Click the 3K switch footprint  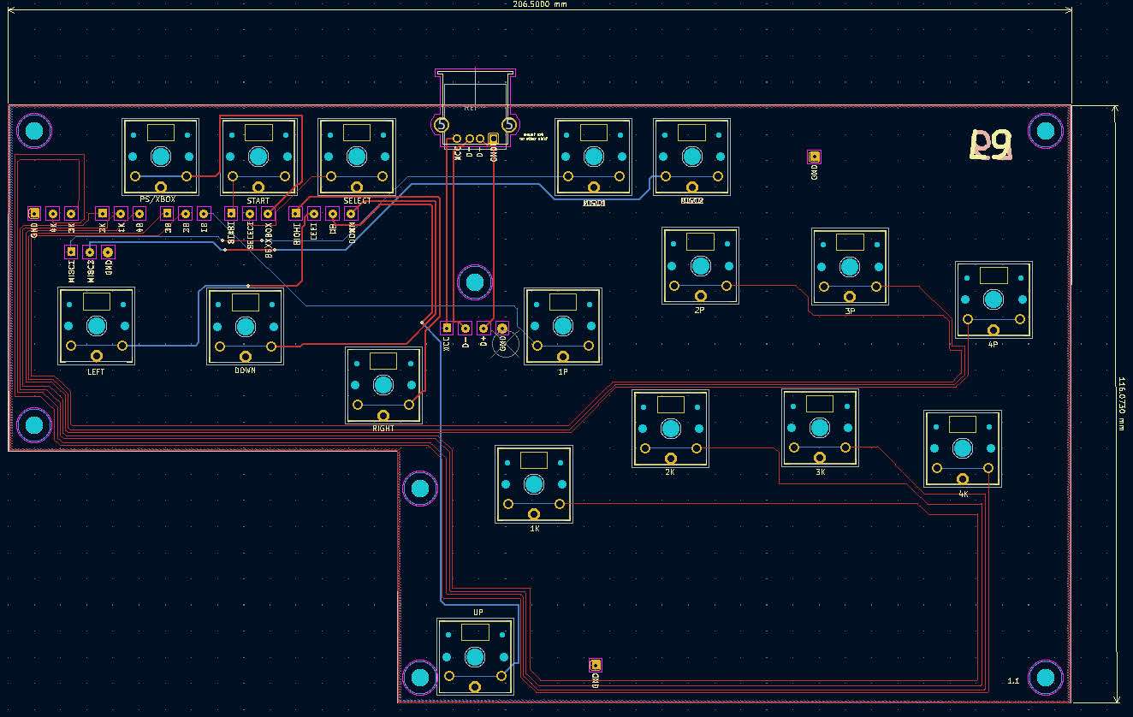click(x=820, y=428)
